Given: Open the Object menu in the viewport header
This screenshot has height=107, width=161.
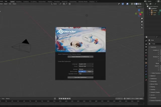Looking at the screenshot, I should pyautogui.click(x=14, y=4).
